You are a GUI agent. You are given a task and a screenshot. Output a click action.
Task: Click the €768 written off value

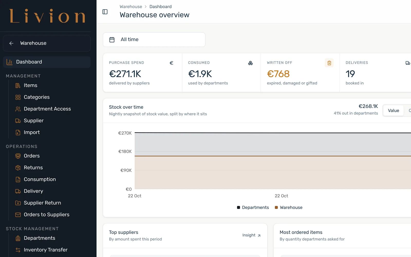point(278,74)
